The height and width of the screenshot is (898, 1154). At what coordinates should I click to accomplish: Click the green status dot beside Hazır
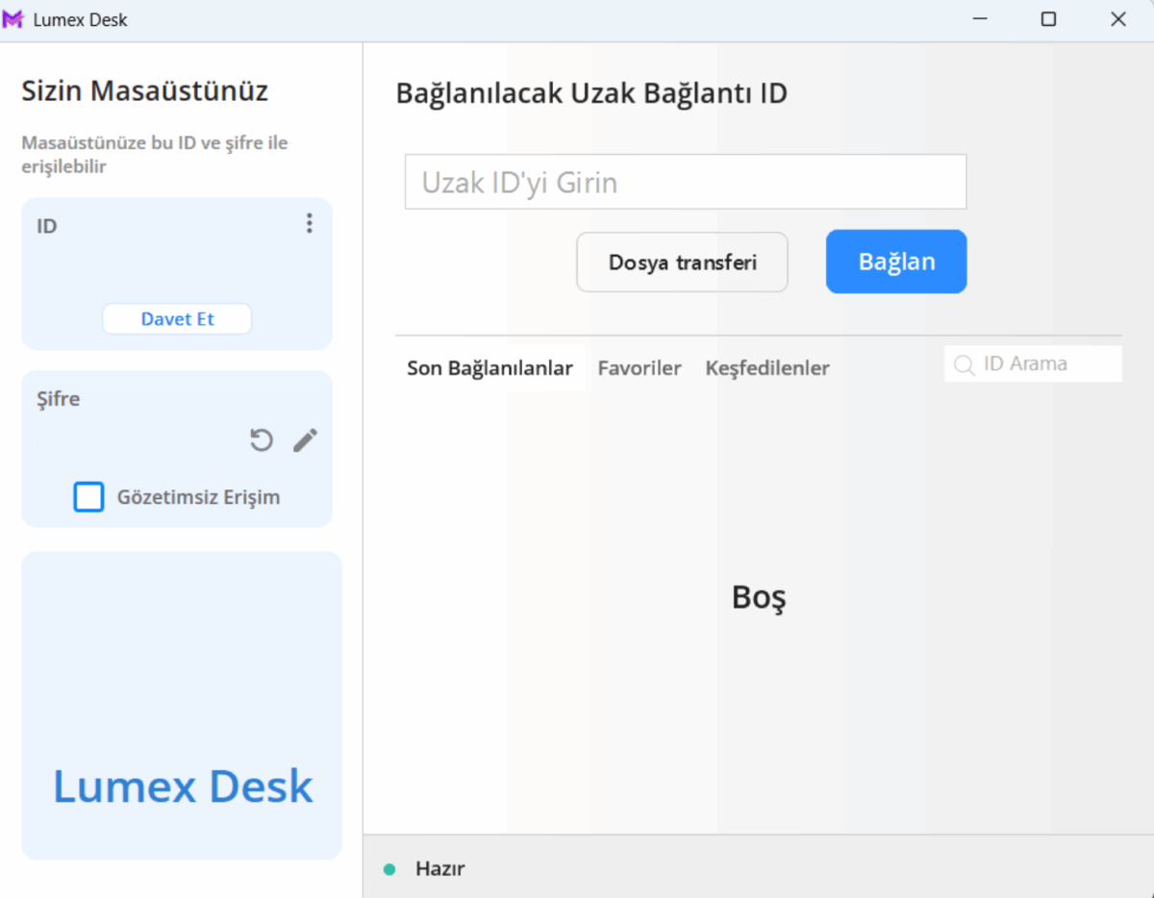click(x=389, y=869)
